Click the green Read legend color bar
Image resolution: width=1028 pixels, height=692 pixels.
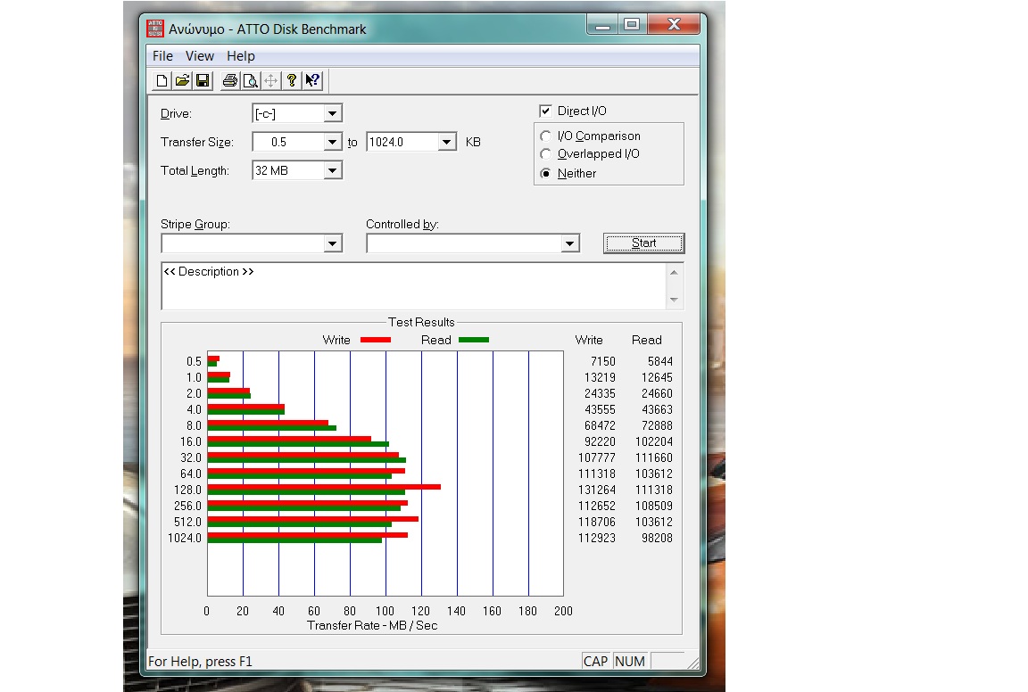tap(474, 340)
